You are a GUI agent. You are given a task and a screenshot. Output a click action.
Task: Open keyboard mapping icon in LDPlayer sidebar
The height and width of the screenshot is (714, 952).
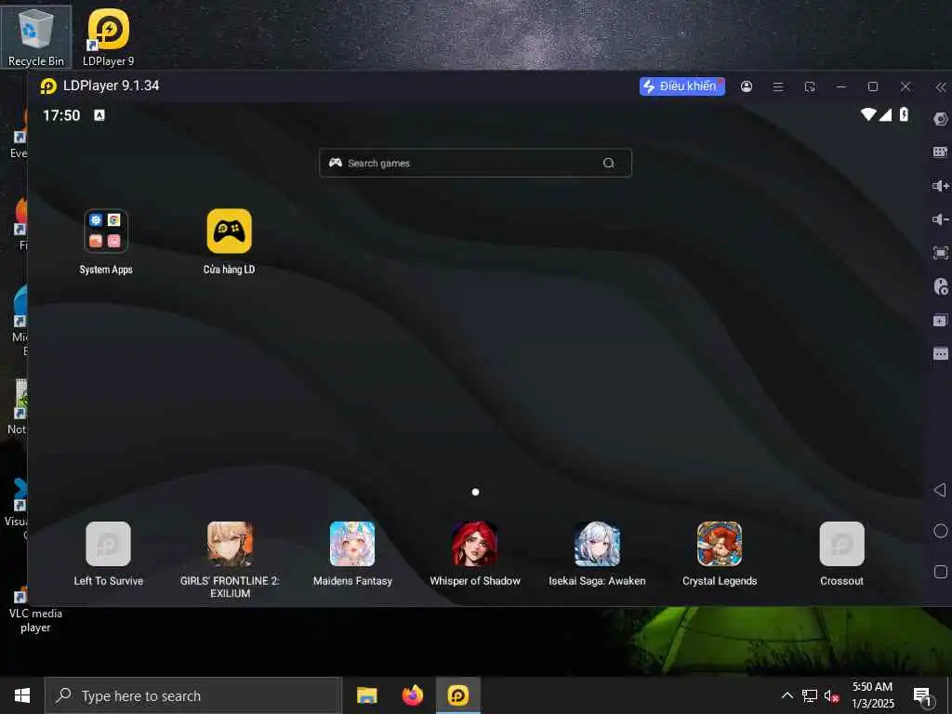[x=940, y=152]
